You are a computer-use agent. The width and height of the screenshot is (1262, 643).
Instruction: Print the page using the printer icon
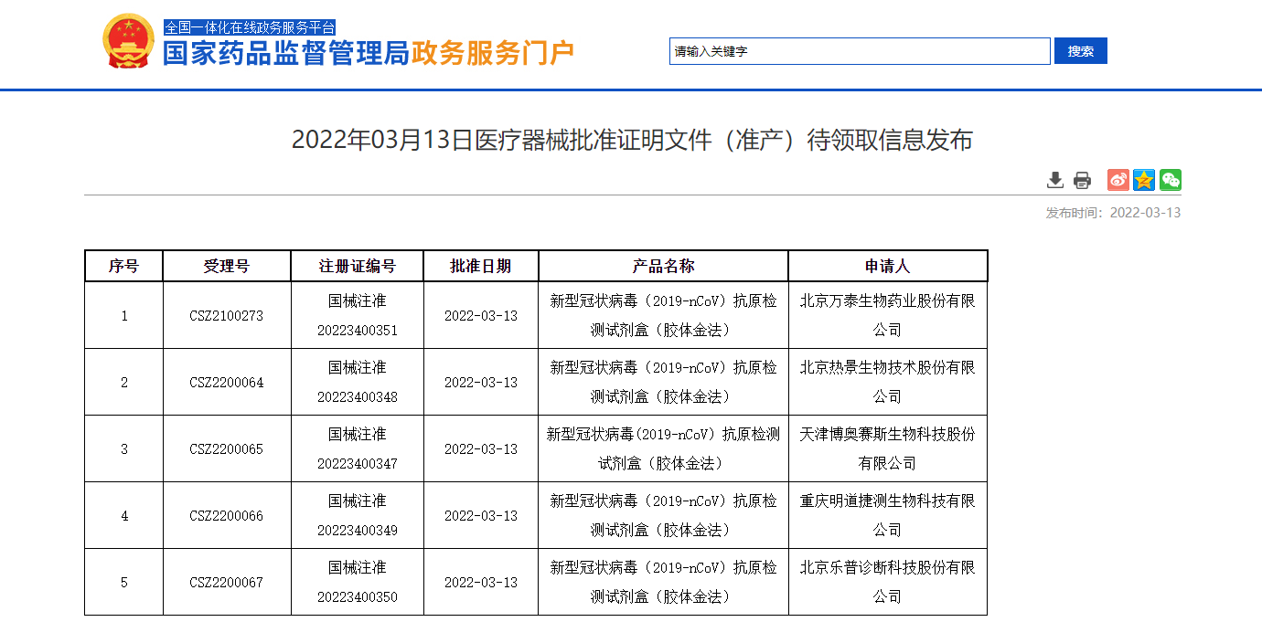[1082, 180]
